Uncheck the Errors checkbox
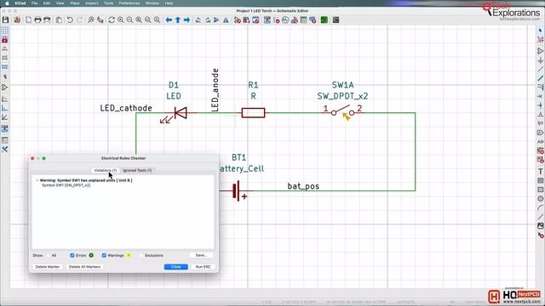The width and height of the screenshot is (545, 306). [72, 255]
